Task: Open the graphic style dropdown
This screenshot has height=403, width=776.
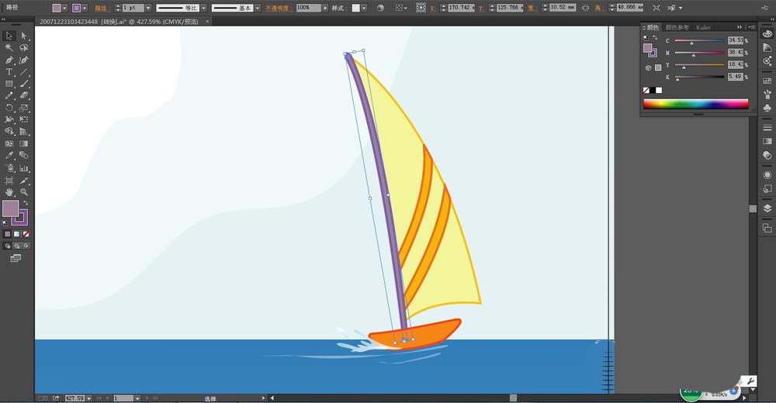Action: coord(364,8)
